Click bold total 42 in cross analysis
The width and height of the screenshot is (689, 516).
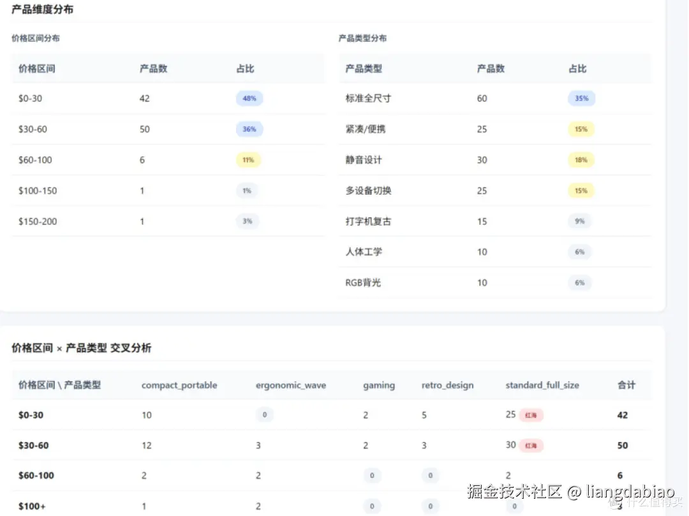[622, 415]
